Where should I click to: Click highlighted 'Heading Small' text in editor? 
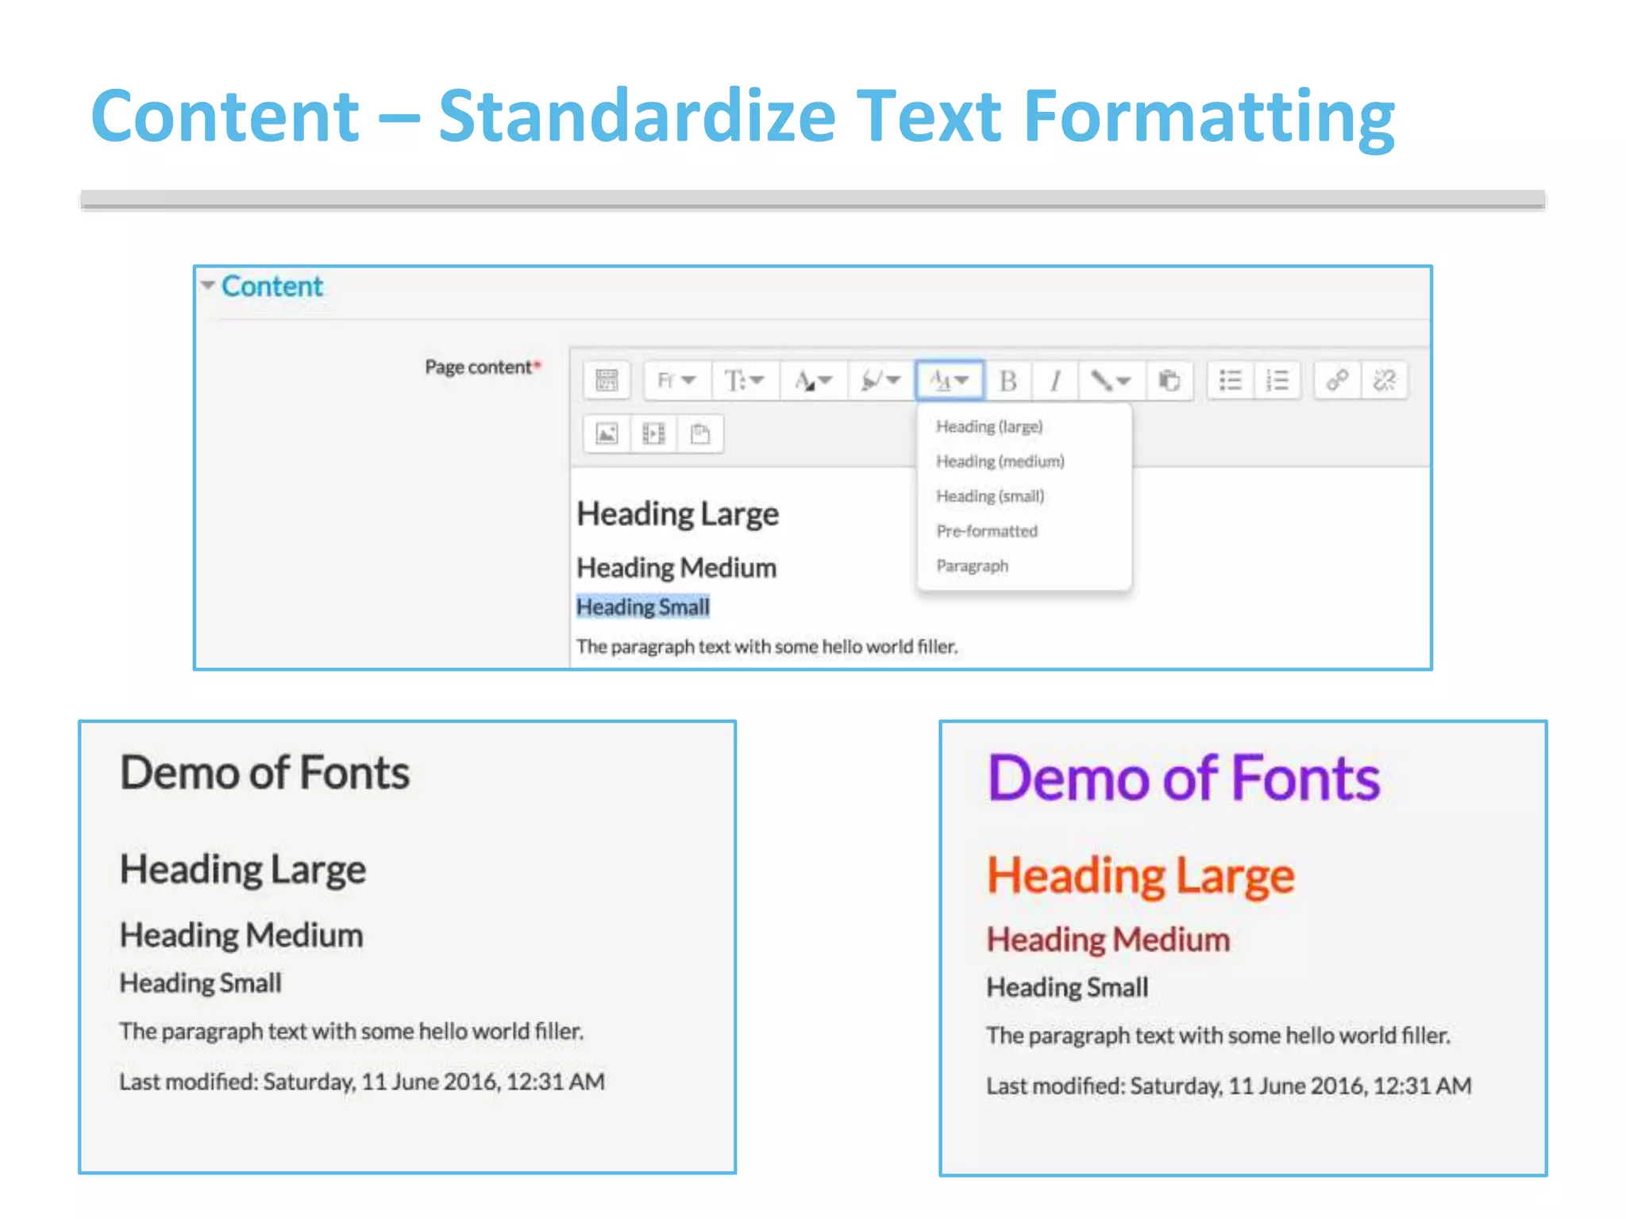tap(643, 607)
